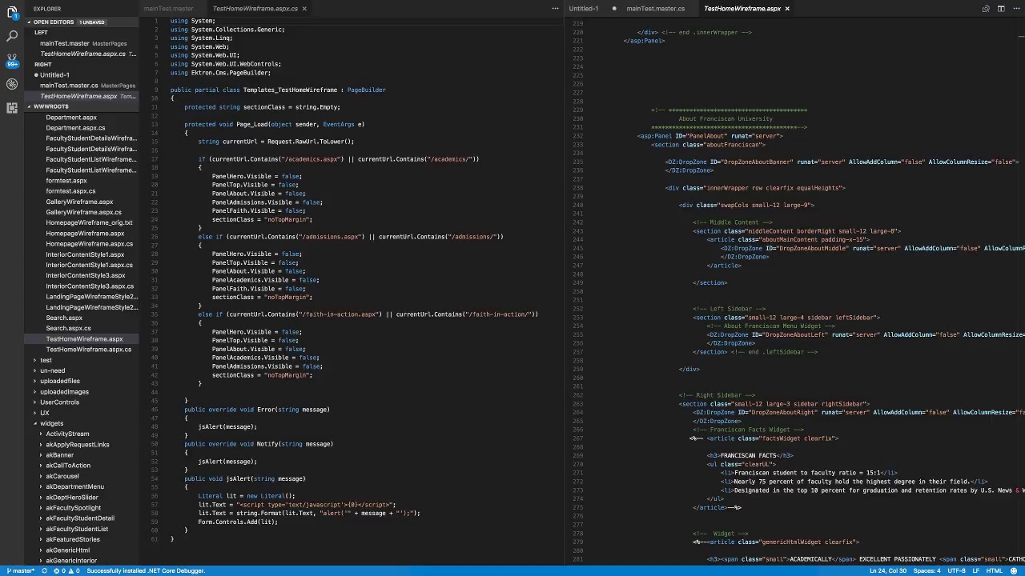Click the split editor icon

point(1001,9)
